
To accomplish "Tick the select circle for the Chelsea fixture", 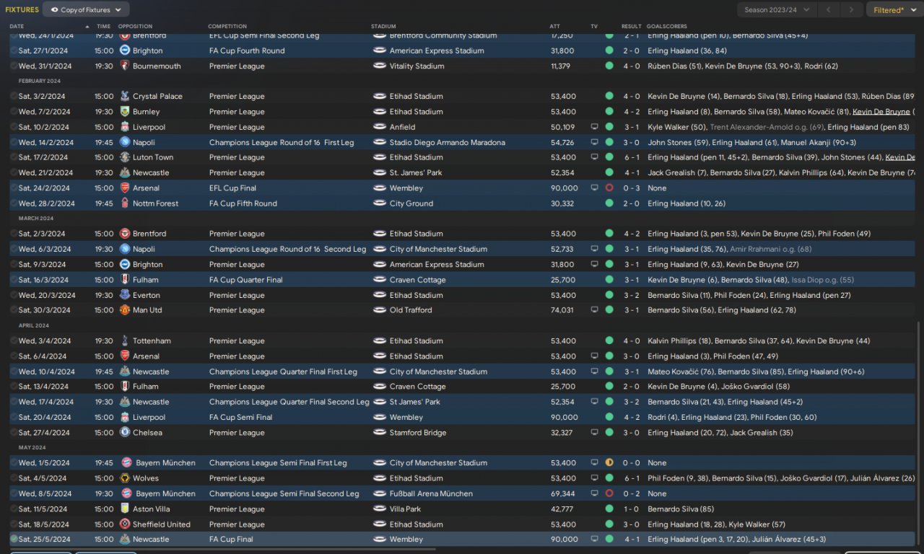I will [14, 433].
